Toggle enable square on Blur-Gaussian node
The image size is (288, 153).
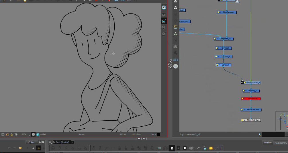(219, 12)
